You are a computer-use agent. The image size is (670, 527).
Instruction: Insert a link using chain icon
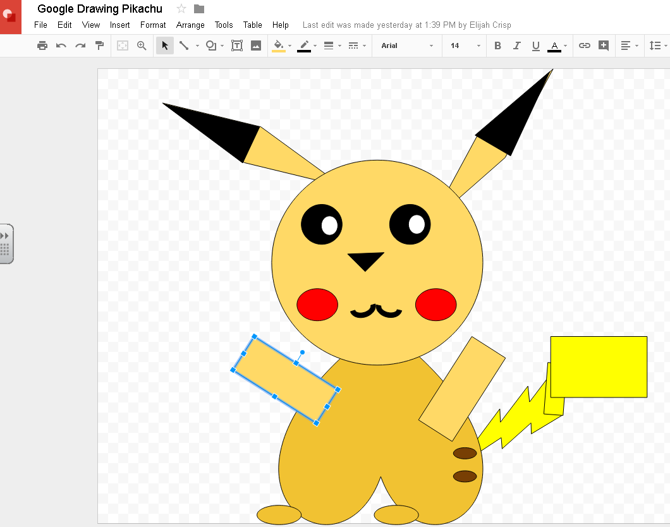coord(585,45)
